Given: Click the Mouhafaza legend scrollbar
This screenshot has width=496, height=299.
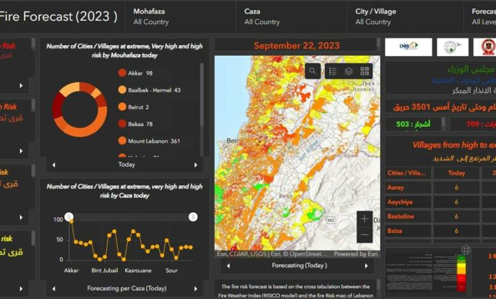Looking at the screenshot, I should [x=202, y=94].
